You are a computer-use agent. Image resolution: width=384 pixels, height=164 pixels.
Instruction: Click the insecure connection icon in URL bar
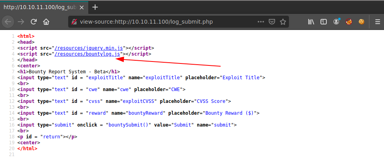(74, 22)
